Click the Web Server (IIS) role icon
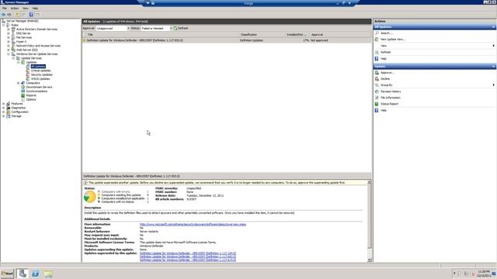The height and width of the screenshot is (279, 497). tap(13, 50)
